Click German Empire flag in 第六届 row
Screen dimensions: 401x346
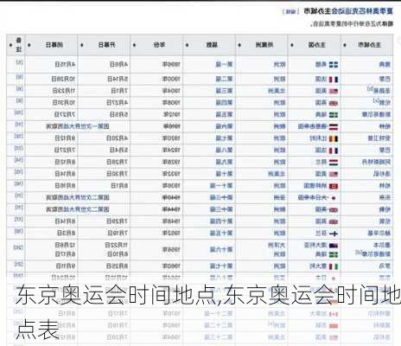pos(334,127)
